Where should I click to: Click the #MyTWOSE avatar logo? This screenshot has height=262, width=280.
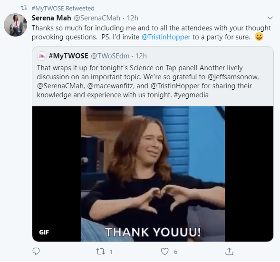[42, 56]
